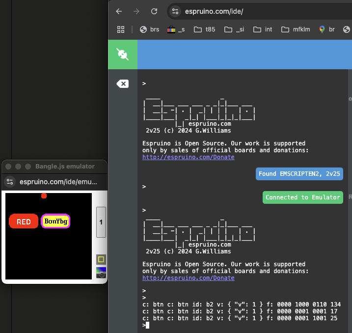Open the mfklm bookmark folder

(x=296, y=29)
